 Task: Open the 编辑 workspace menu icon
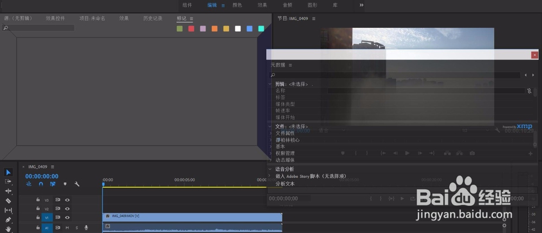point(223,5)
